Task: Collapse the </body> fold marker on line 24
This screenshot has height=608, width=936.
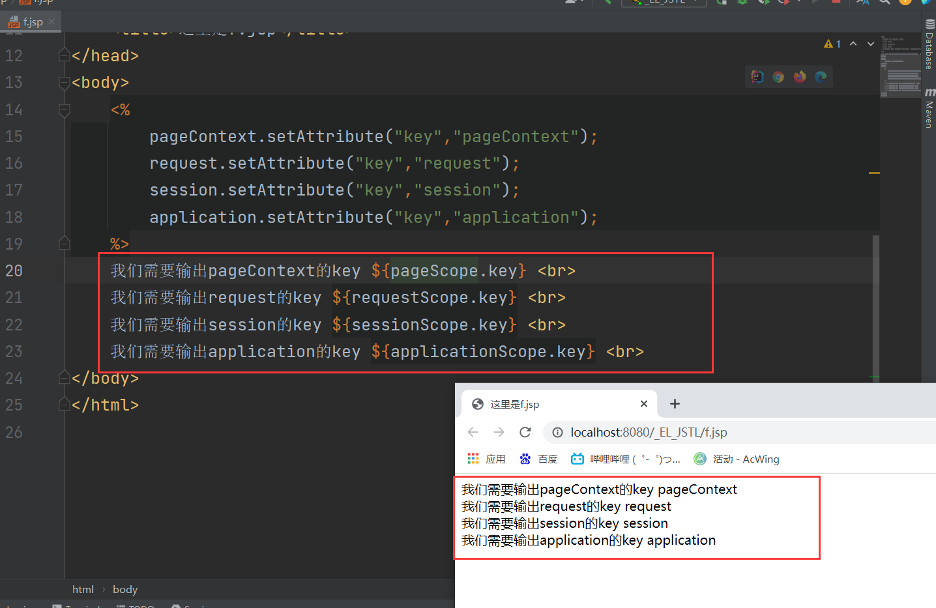Action: pos(64,378)
